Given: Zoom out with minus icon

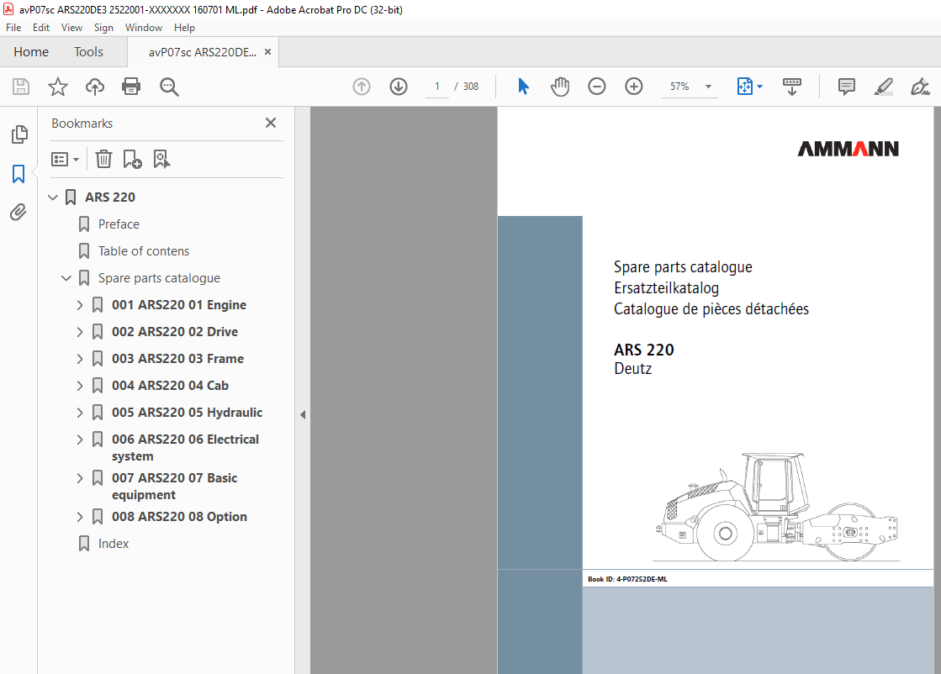Looking at the screenshot, I should coord(596,87).
